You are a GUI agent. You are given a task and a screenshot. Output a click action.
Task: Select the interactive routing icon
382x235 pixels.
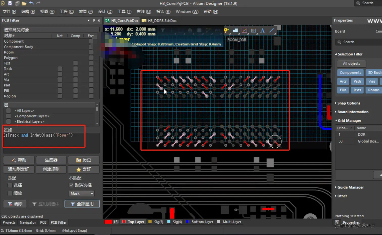[244, 30]
